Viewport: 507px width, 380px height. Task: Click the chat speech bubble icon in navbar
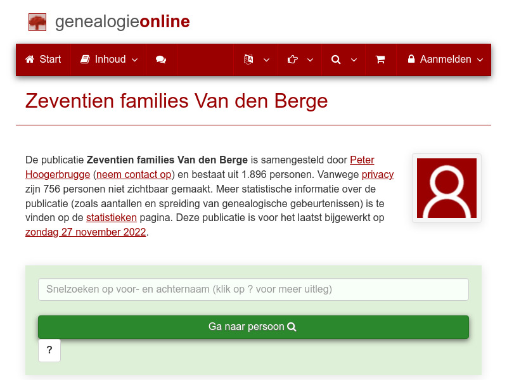point(161,60)
